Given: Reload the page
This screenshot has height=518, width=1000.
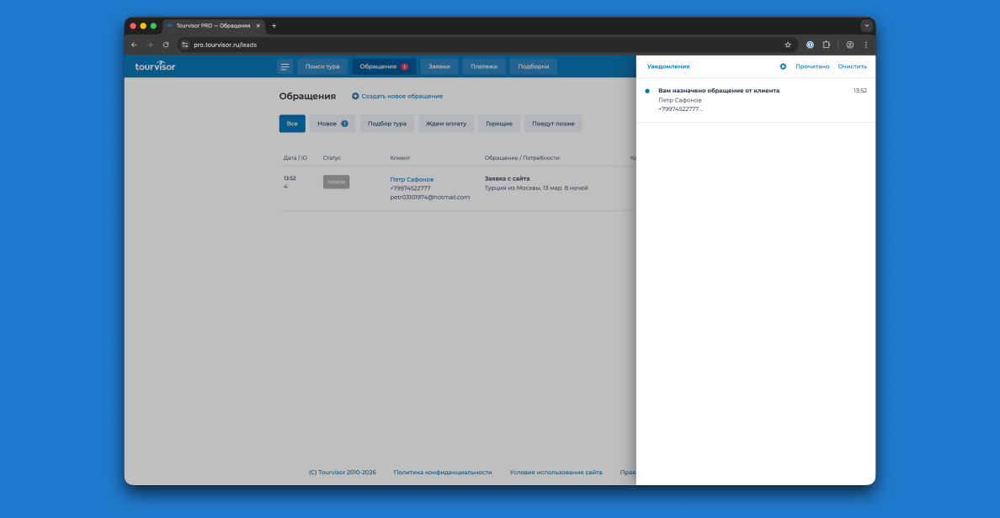Looking at the screenshot, I should pyautogui.click(x=166, y=45).
